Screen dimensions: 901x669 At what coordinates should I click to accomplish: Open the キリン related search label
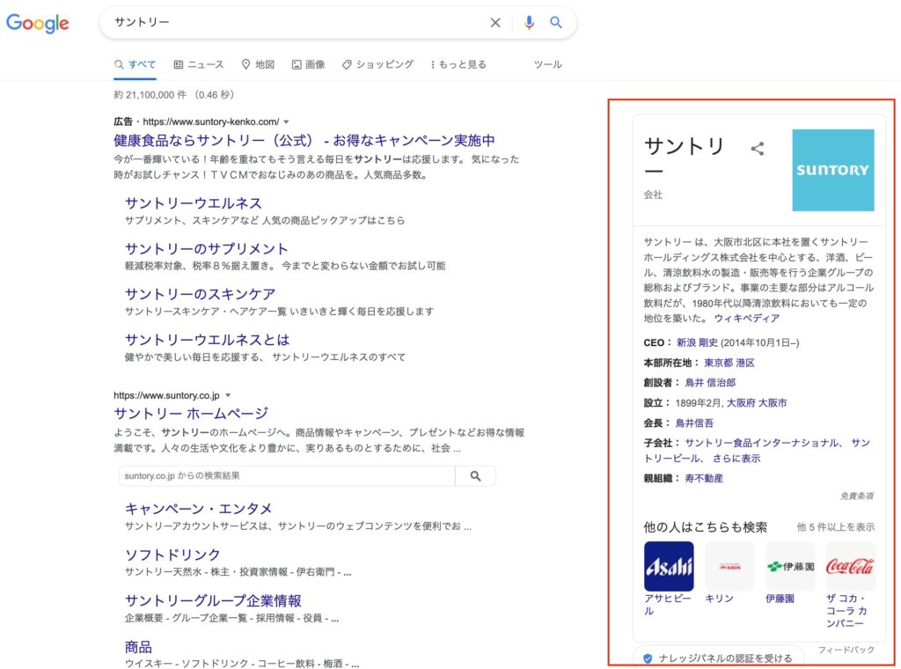tap(719, 599)
